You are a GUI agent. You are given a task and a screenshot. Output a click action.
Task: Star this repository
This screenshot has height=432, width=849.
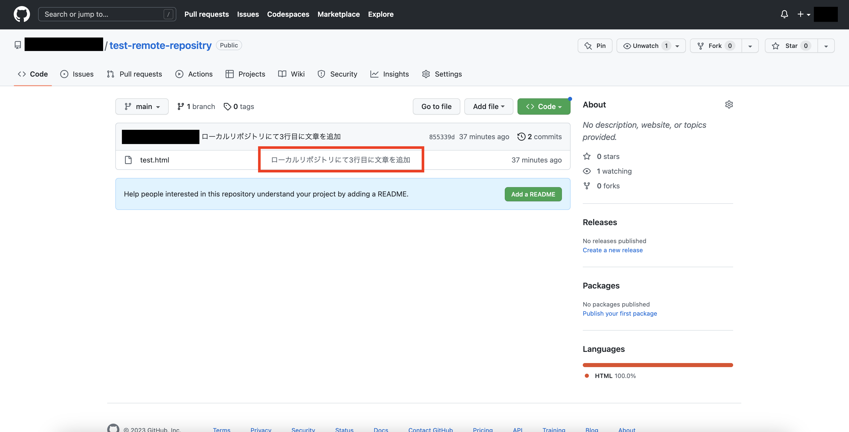tap(791, 46)
